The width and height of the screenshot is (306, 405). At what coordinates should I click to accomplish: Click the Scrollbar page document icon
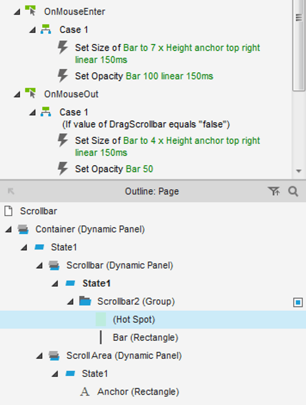(x=8, y=211)
